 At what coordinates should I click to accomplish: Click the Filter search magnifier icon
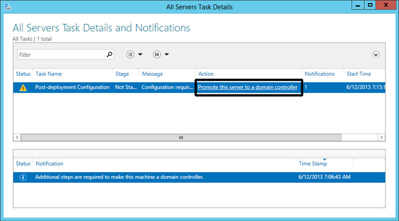click(109, 54)
